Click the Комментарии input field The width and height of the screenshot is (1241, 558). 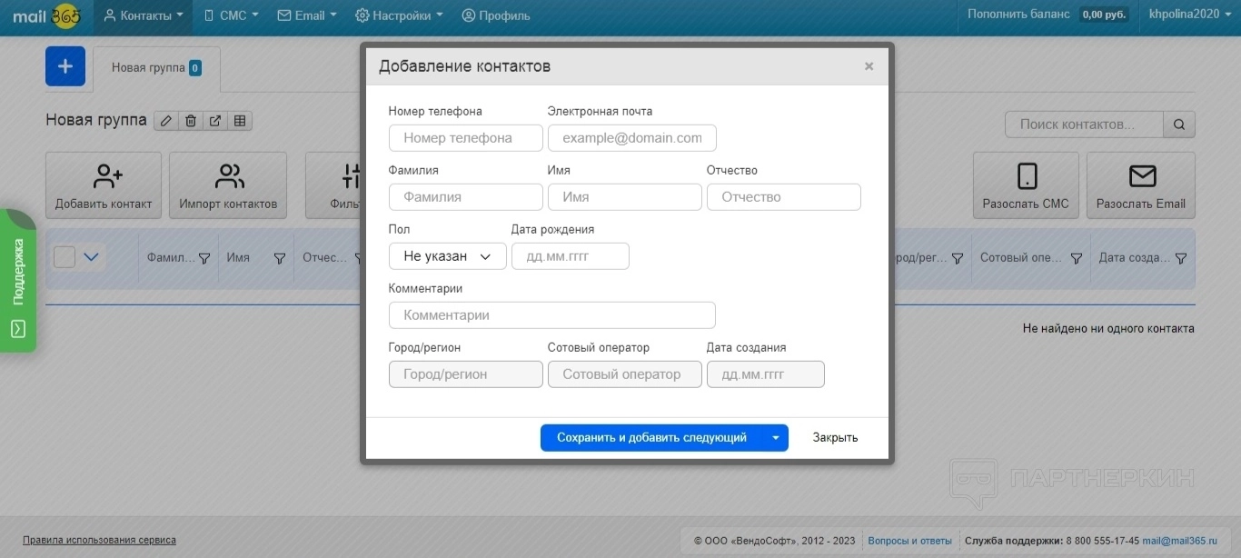point(552,315)
